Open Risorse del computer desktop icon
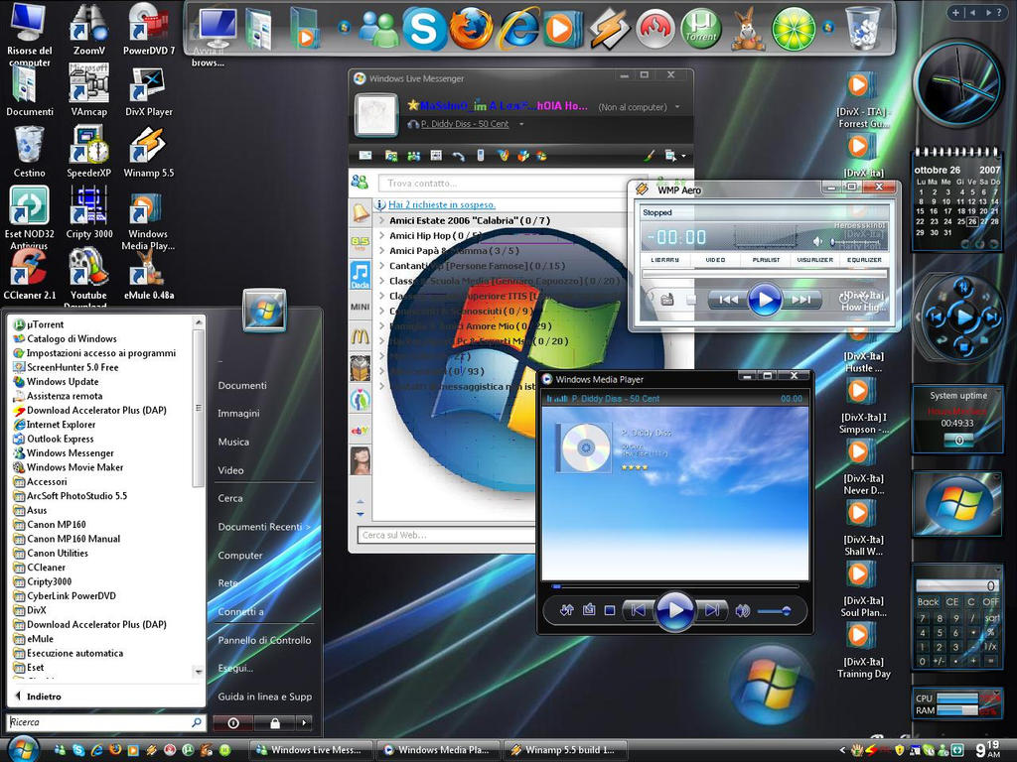 point(29,34)
